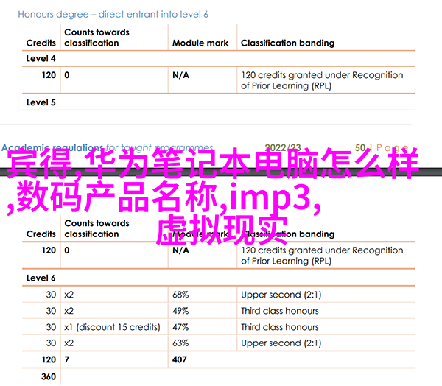Select "Third class honours" in the 47% row

(x=280, y=327)
